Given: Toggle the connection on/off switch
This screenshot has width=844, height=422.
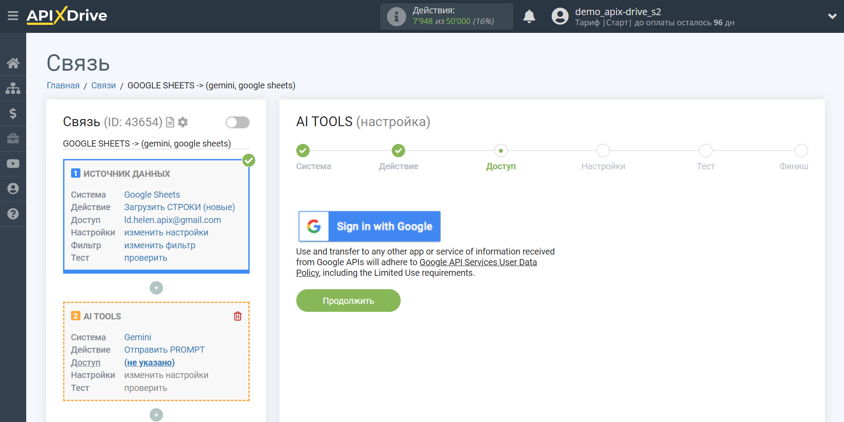Looking at the screenshot, I should [x=237, y=122].
